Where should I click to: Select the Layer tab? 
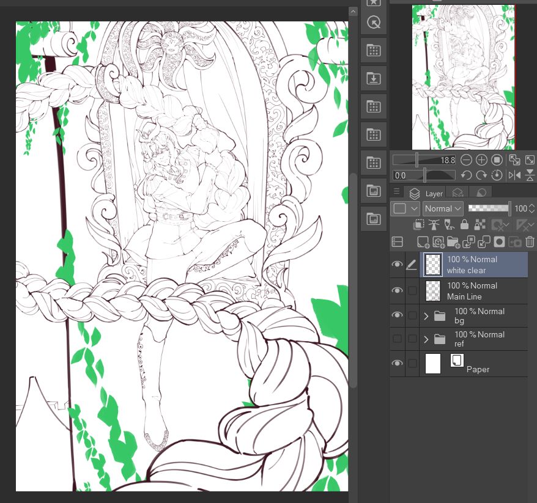click(425, 193)
